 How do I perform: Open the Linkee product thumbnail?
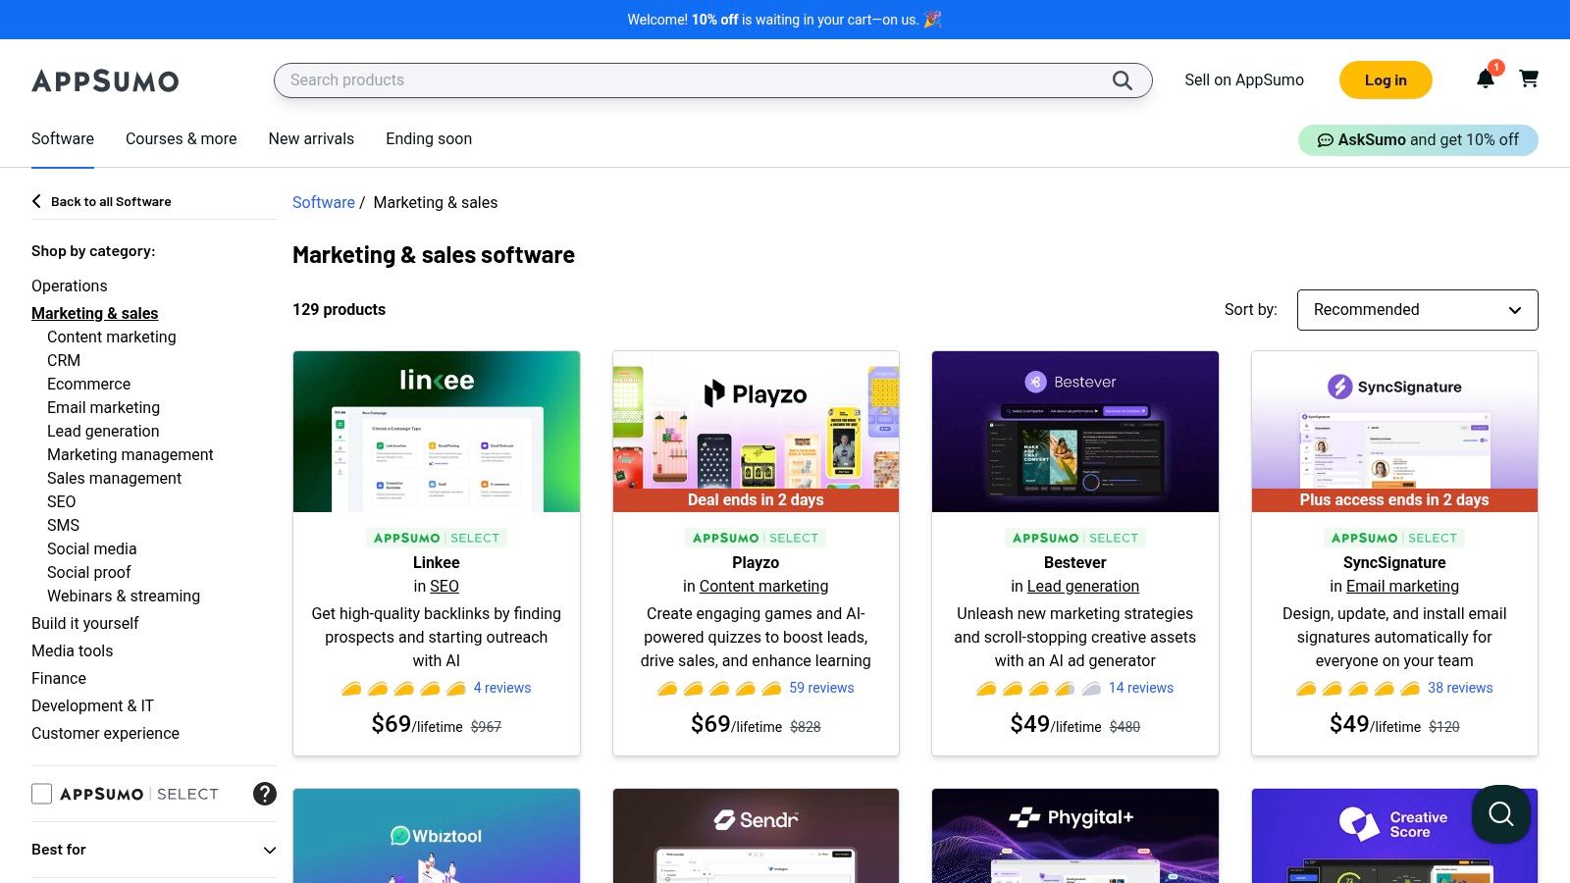click(437, 432)
